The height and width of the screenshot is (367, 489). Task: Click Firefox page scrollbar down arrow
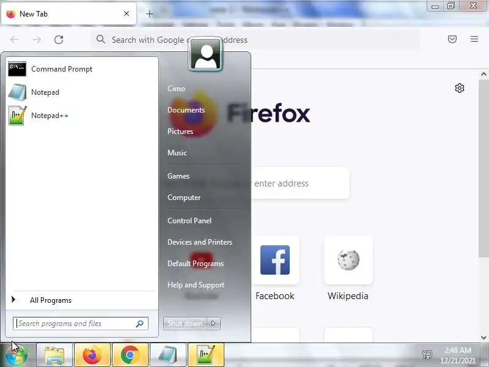coord(483,338)
